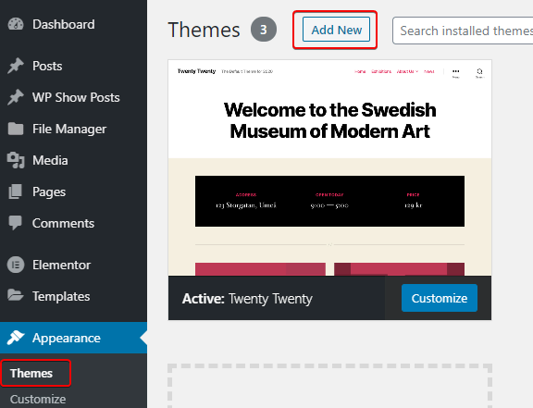Click the Elementor circle logo icon
The width and height of the screenshot is (533, 408).
tap(16, 265)
